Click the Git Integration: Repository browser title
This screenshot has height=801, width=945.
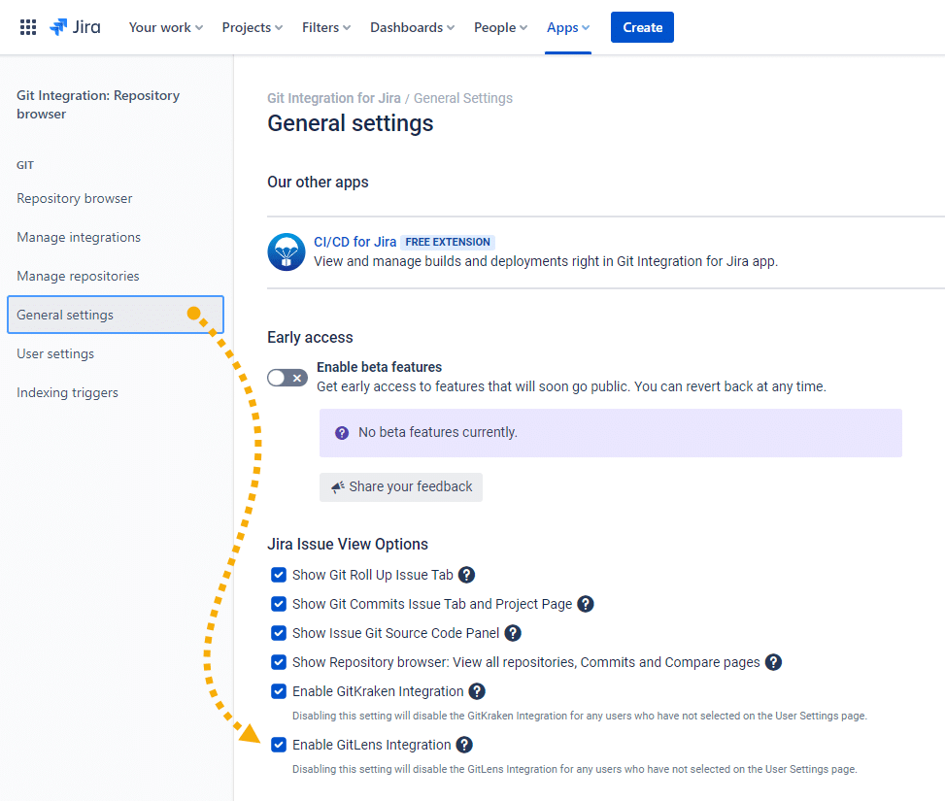click(98, 104)
